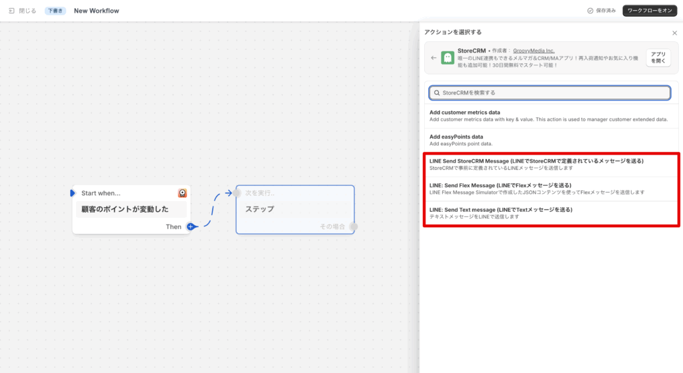Go back using StoreCRM back arrow
Screen dimensions: 683x373
[x=434, y=58]
